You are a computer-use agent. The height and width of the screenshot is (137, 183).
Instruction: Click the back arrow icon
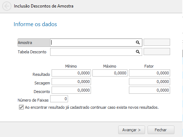pos(7,6)
